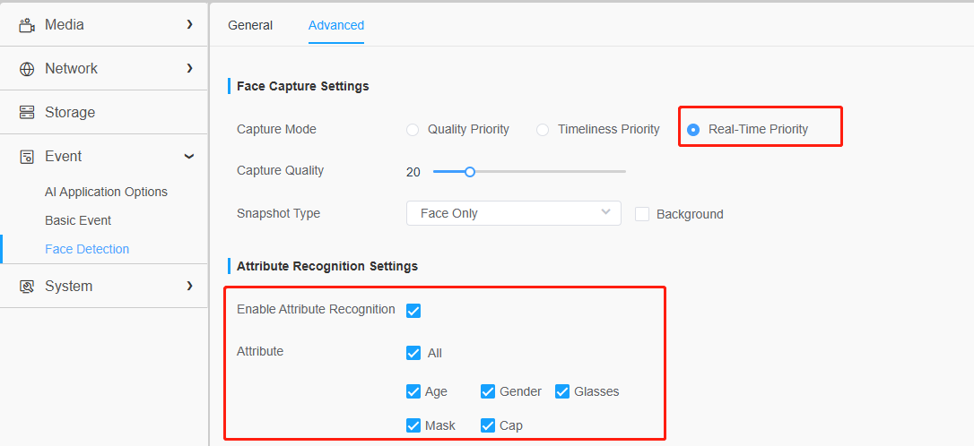The width and height of the screenshot is (974, 446).
Task: Click the Network label in sidebar
Action: [x=71, y=68]
